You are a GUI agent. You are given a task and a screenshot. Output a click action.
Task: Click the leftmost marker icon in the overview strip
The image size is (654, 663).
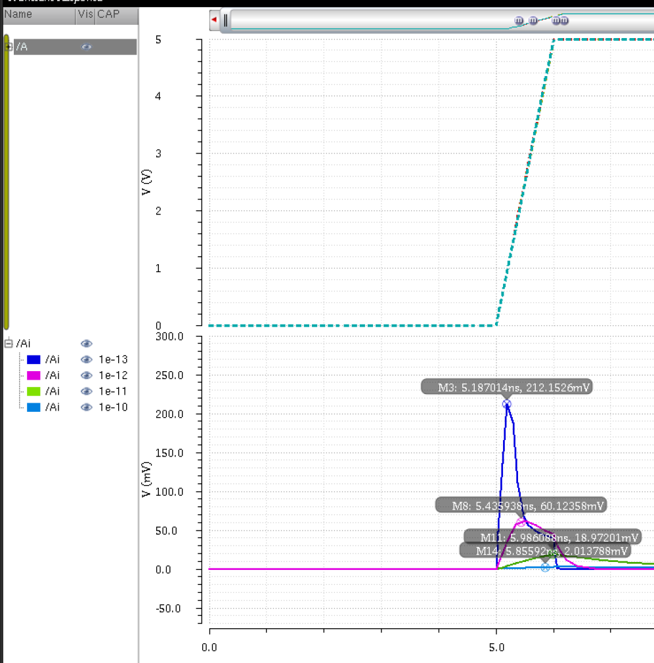519,21
